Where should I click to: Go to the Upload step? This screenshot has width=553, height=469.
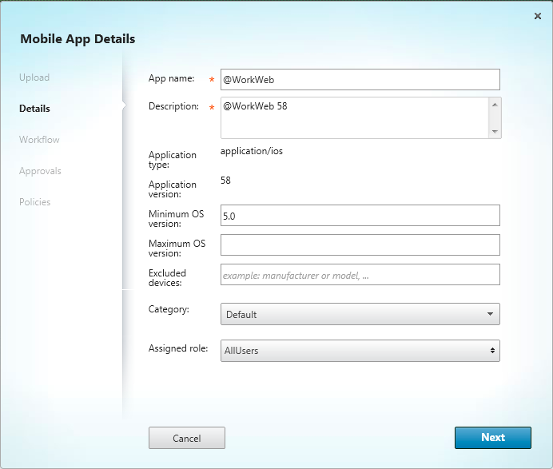[x=34, y=78]
